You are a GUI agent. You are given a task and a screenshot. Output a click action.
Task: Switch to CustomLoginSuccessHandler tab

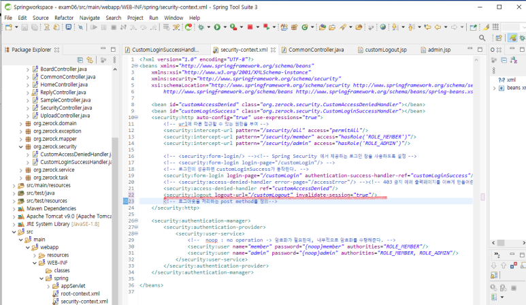tap(162, 50)
